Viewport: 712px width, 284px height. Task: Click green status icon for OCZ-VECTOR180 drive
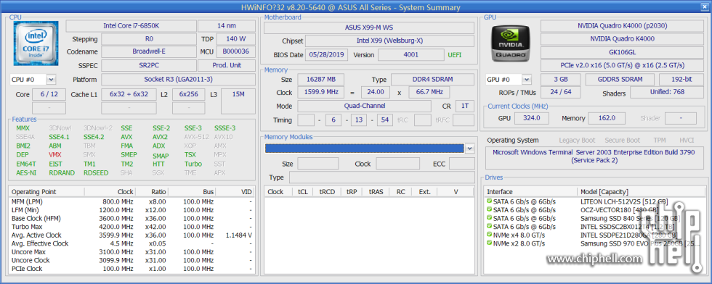(x=489, y=209)
